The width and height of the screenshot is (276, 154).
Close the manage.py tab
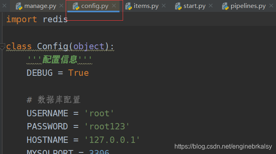(x=61, y=6)
